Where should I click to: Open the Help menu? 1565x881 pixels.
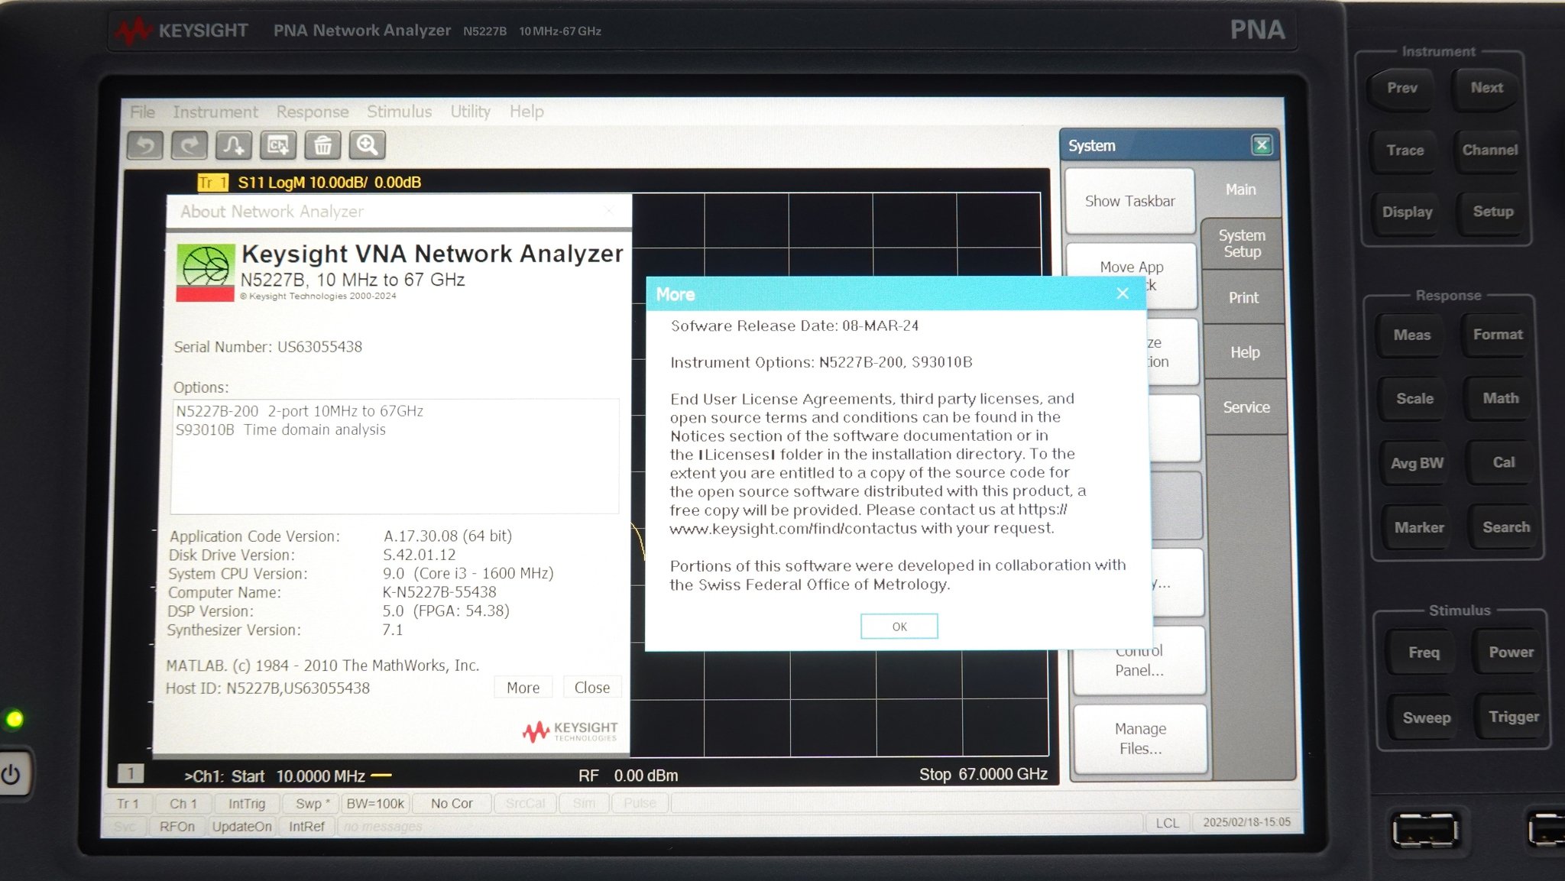(527, 112)
